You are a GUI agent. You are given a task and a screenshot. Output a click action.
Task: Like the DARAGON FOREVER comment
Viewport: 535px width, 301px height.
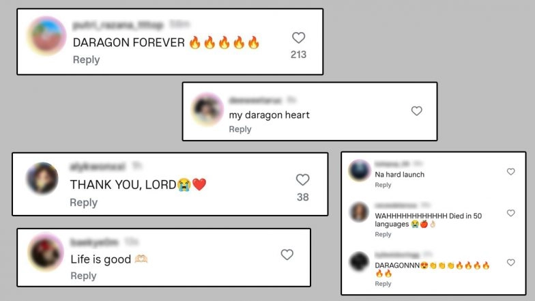299,38
